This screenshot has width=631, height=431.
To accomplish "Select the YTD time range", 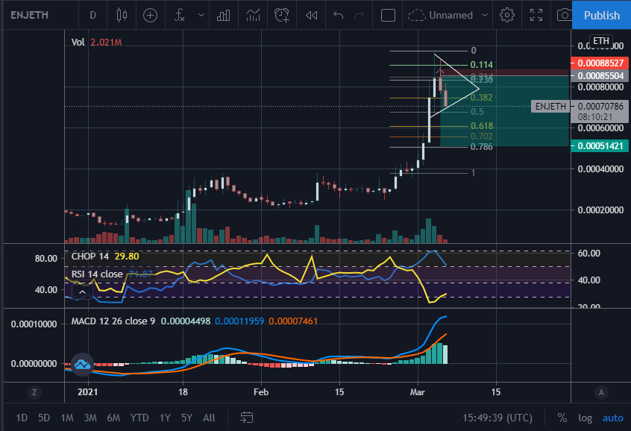I will coord(139,418).
